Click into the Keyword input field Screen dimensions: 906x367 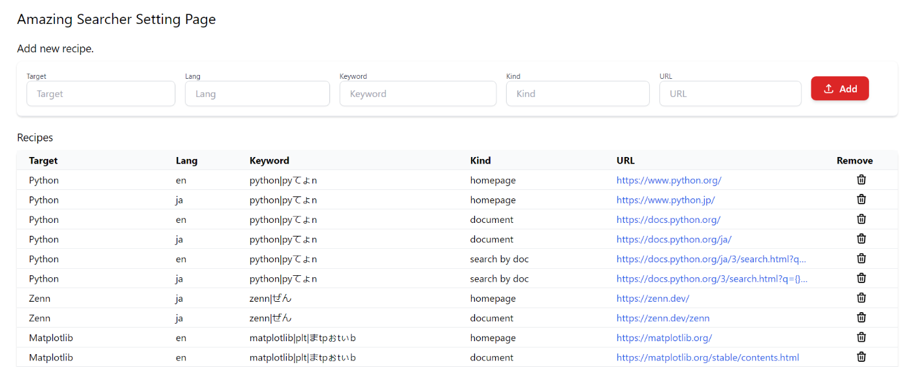(x=418, y=94)
